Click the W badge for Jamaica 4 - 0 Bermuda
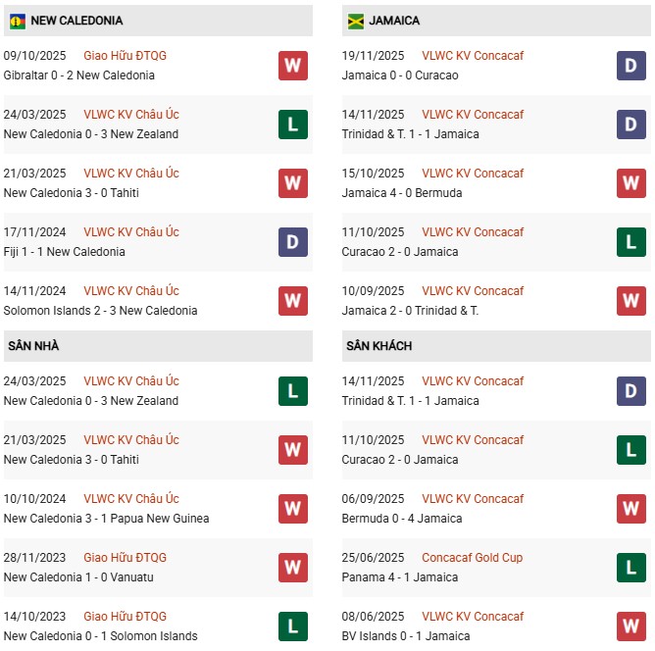Viewport: 655px width, 651px height. click(630, 183)
